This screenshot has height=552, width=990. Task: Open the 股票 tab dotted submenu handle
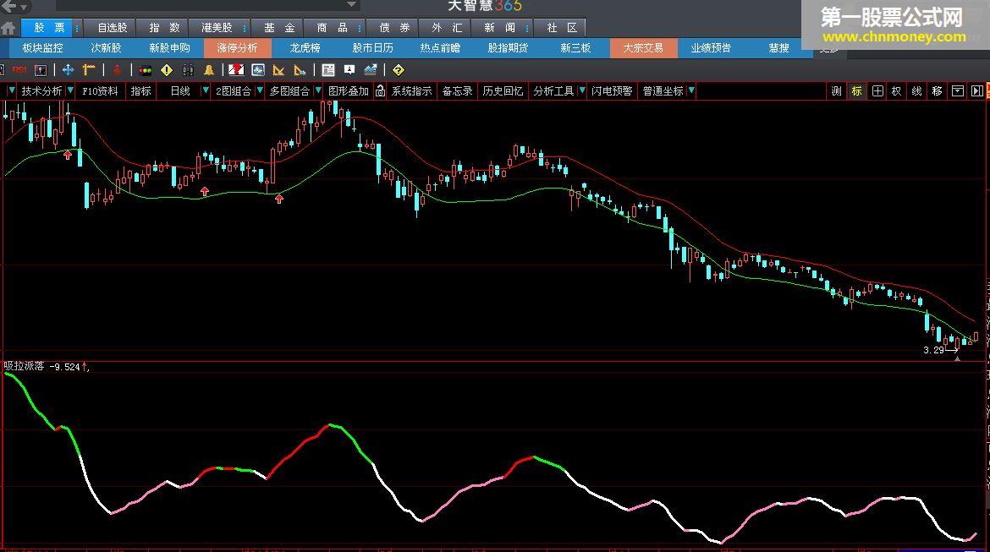pyautogui.click(x=77, y=29)
